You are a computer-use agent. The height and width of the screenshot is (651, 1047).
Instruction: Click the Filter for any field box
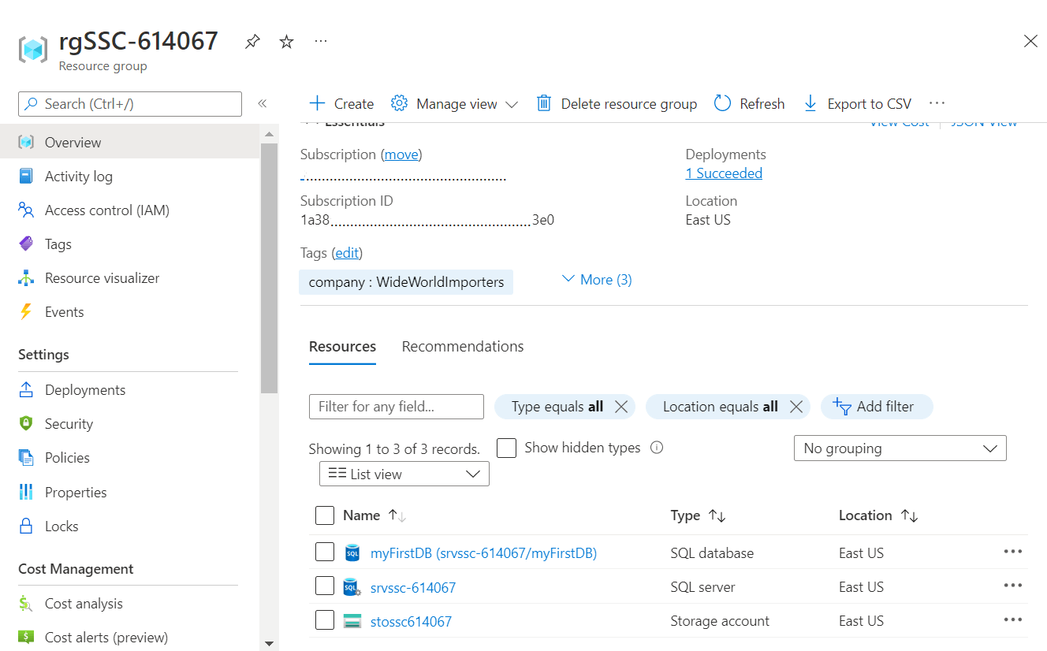click(396, 407)
